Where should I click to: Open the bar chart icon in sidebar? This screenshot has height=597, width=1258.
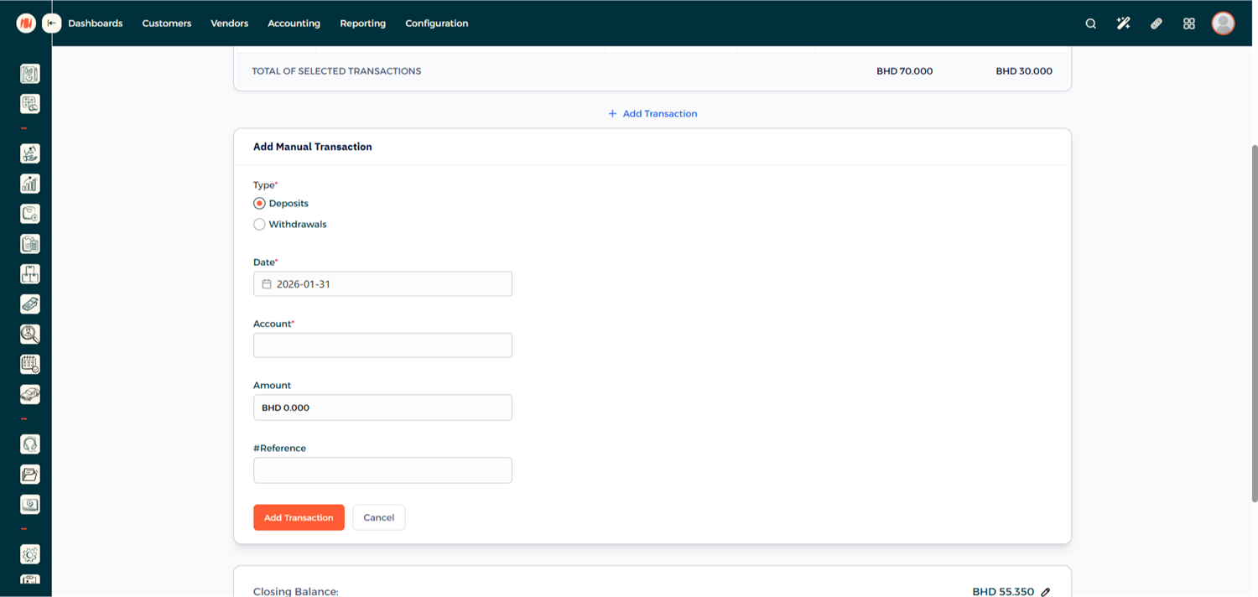click(x=30, y=184)
